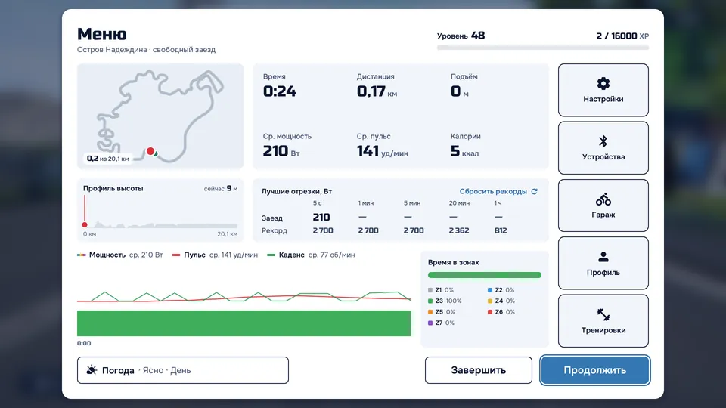726x408 pixels.
Task: Click the сейчас 9 м altitude label
Action: tap(220, 188)
